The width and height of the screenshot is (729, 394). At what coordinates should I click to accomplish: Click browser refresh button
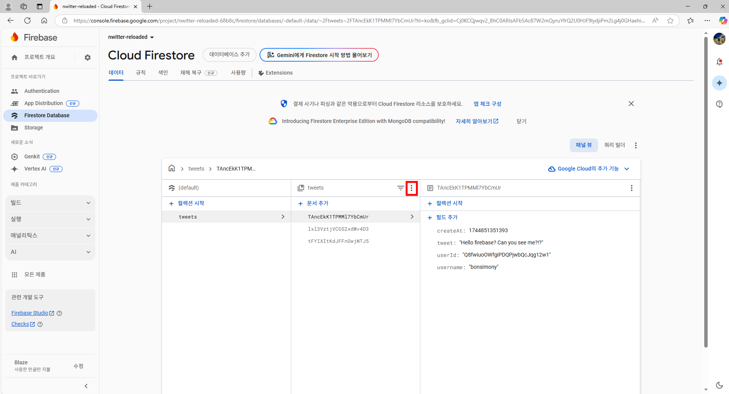(27, 21)
